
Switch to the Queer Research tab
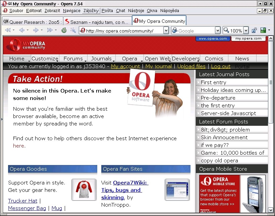(33, 22)
